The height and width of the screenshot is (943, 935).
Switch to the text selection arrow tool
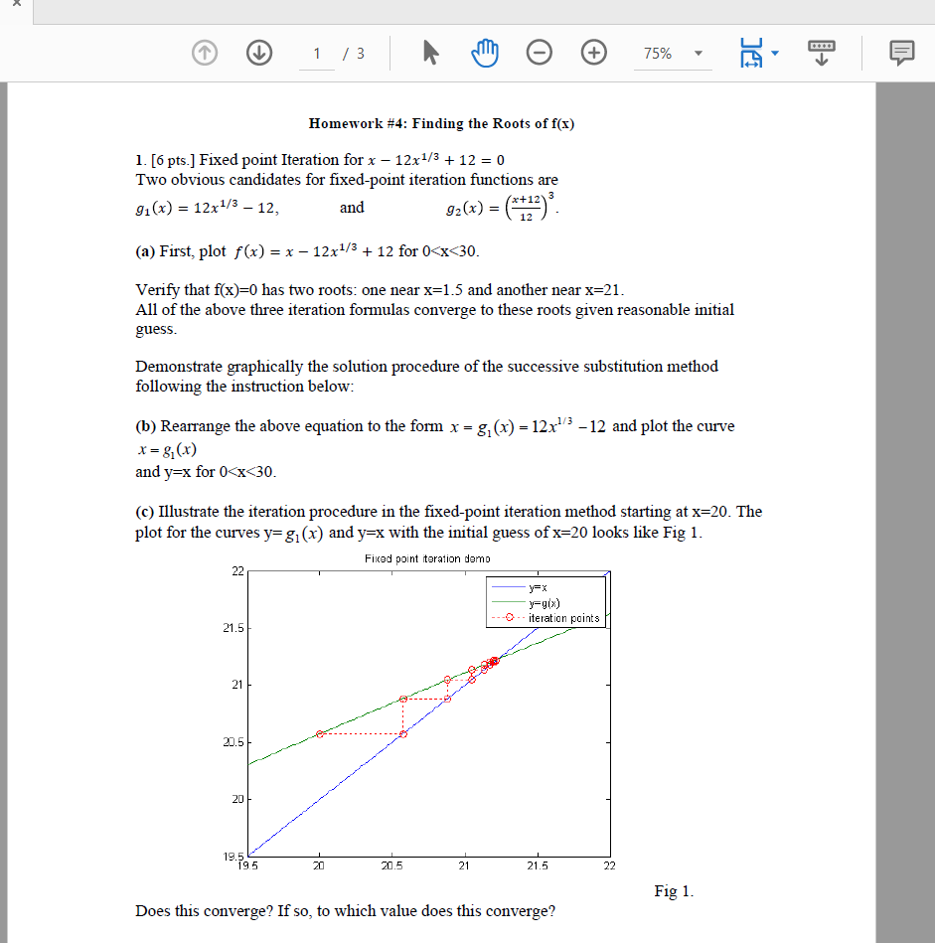[x=430, y=52]
